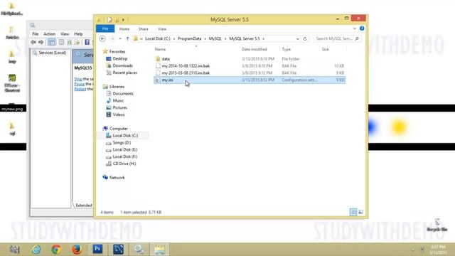The height and width of the screenshot is (256, 455).
Task: Click Pause link for MySQL55 service
Action: coord(80,84)
